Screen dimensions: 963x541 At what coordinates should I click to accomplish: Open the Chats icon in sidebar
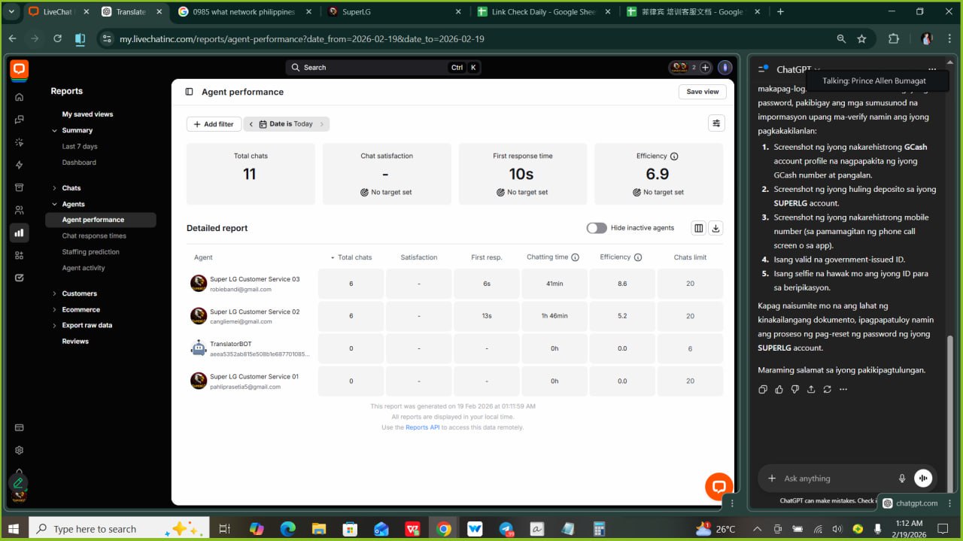(x=20, y=120)
